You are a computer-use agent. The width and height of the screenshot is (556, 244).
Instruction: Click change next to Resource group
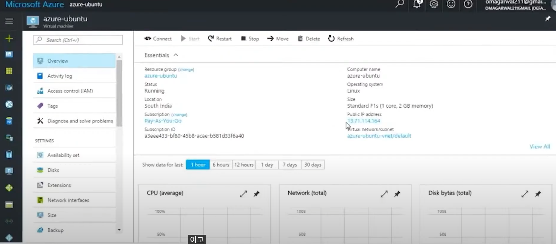(x=186, y=70)
